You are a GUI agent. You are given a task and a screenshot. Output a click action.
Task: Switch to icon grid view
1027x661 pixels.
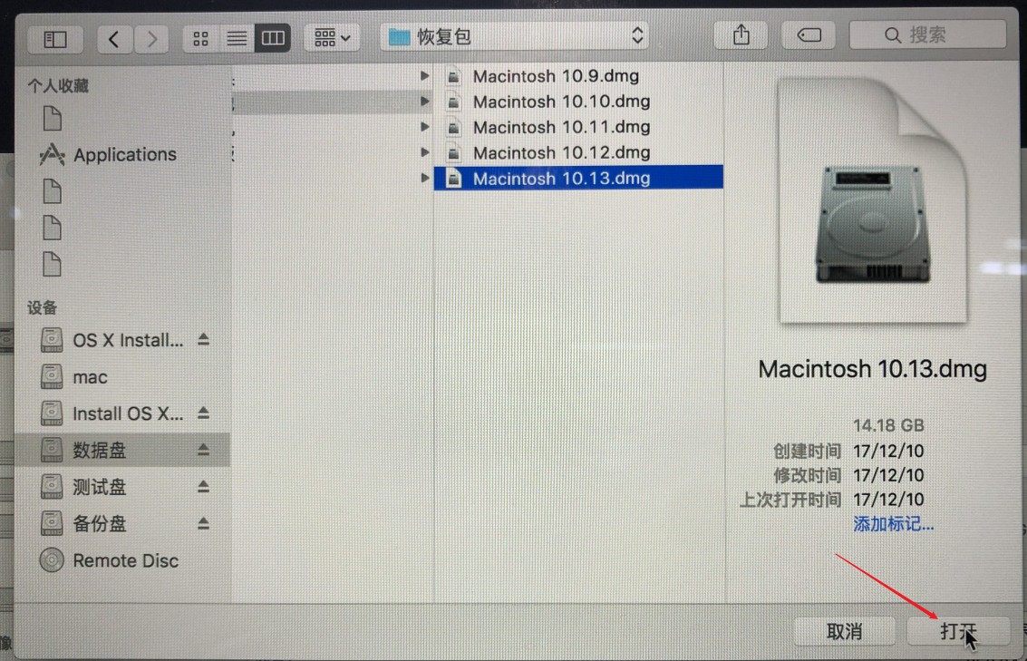coord(201,38)
